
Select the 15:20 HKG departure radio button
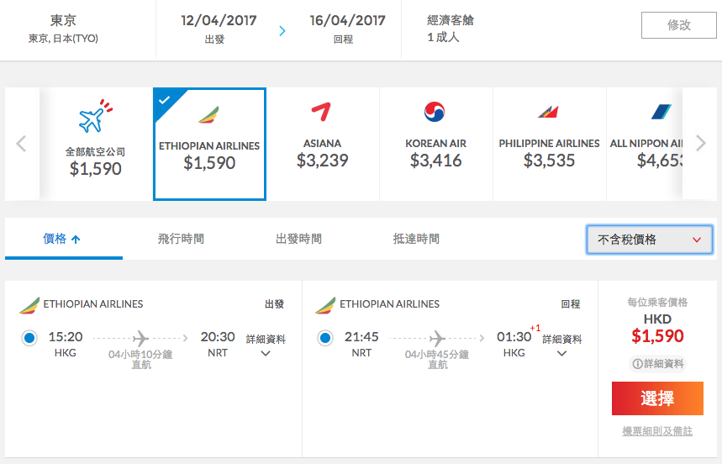29,338
